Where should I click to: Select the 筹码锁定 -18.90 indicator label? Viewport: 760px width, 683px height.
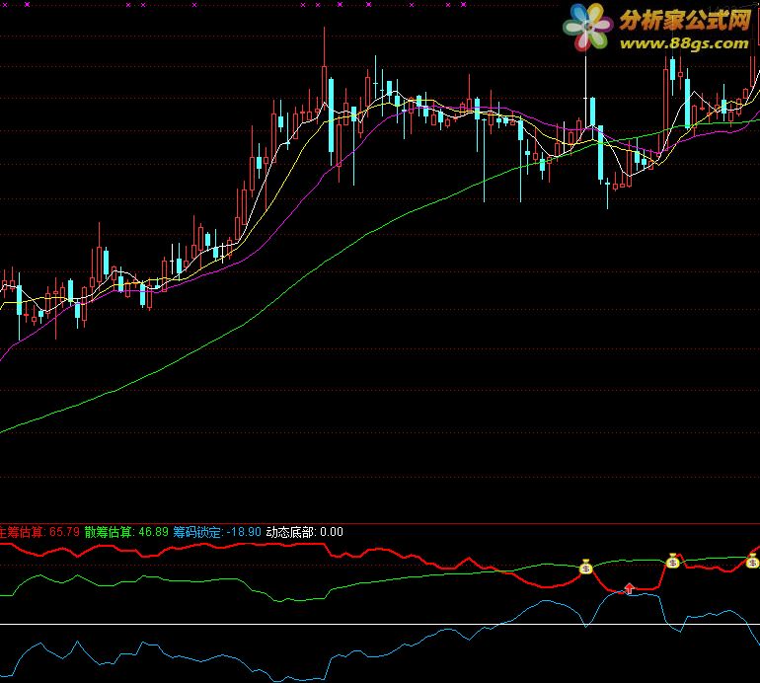coord(217,532)
